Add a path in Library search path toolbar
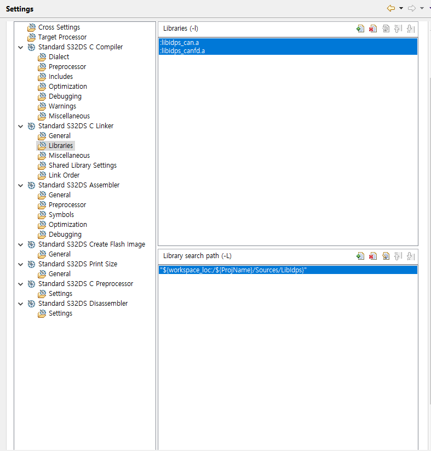The height and width of the screenshot is (451, 431). pyautogui.click(x=360, y=256)
